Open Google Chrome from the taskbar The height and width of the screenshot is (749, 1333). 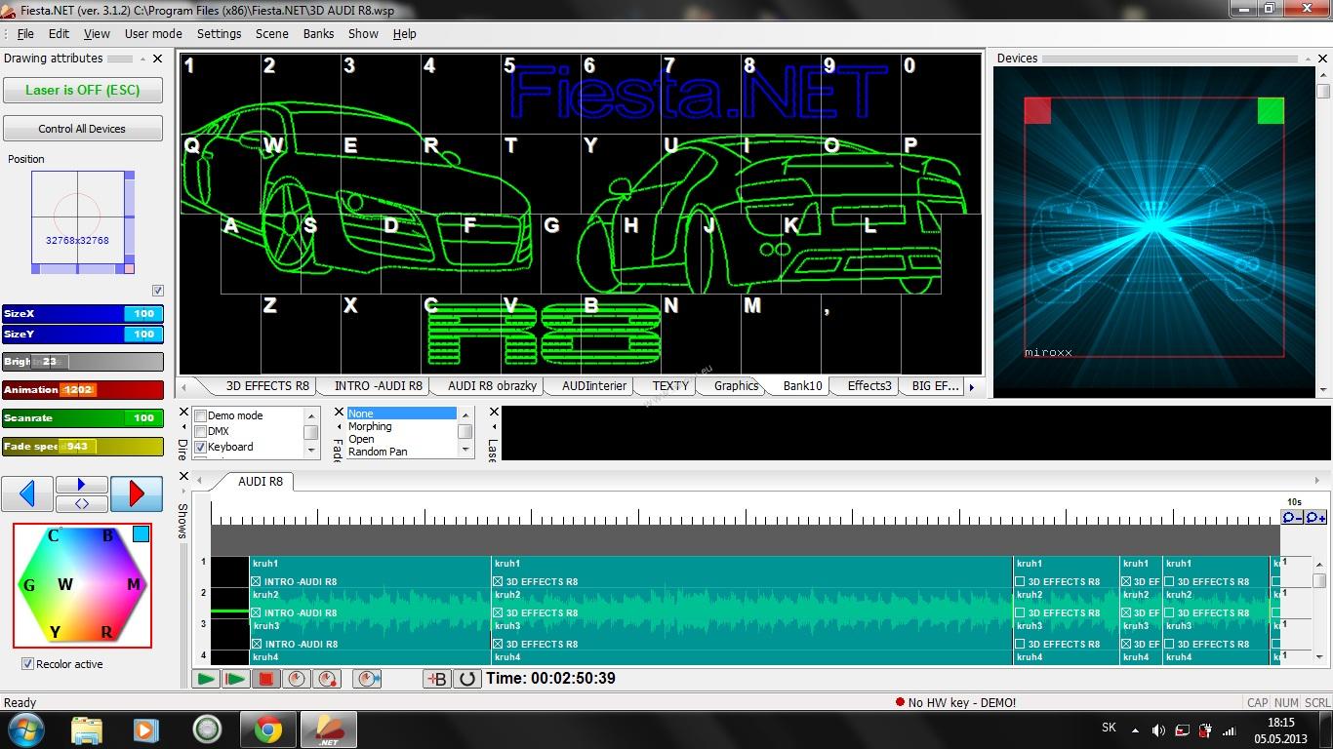pos(268,729)
